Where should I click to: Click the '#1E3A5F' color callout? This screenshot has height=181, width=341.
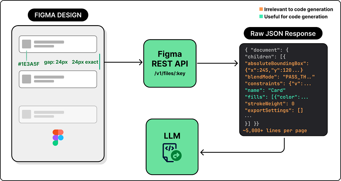coord(29,64)
